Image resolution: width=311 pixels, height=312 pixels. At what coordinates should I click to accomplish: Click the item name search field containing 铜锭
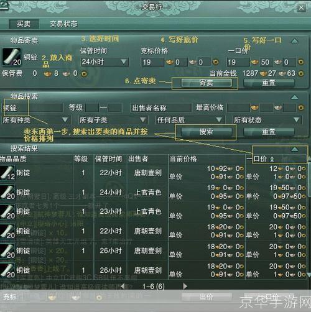click(x=32, y=108)
